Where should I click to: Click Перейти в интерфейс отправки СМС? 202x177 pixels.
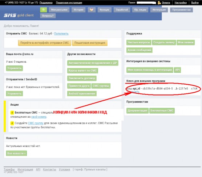tap(45, 43)
